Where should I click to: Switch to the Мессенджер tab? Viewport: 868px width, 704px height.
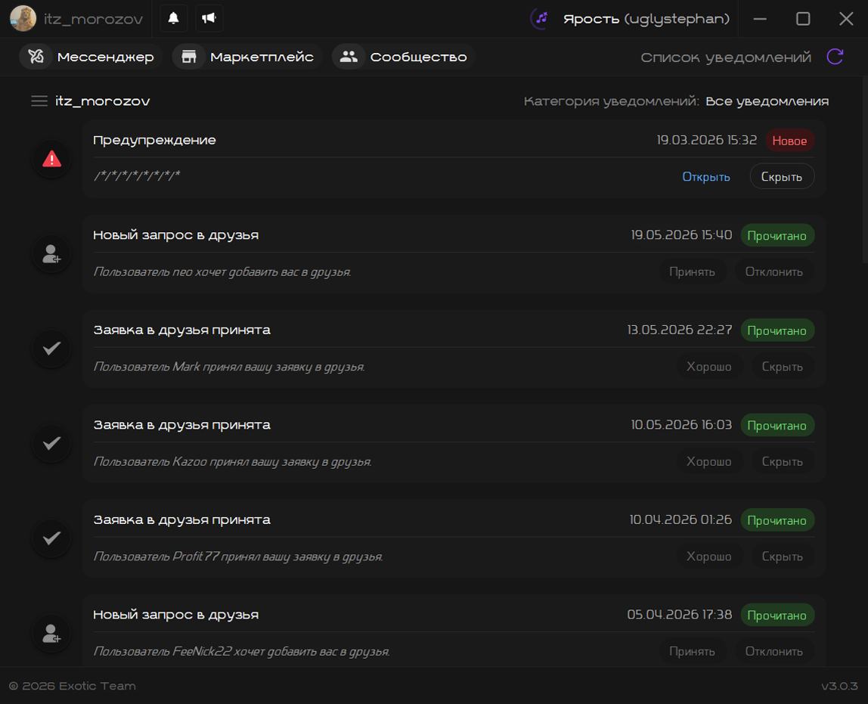[90, 57]
